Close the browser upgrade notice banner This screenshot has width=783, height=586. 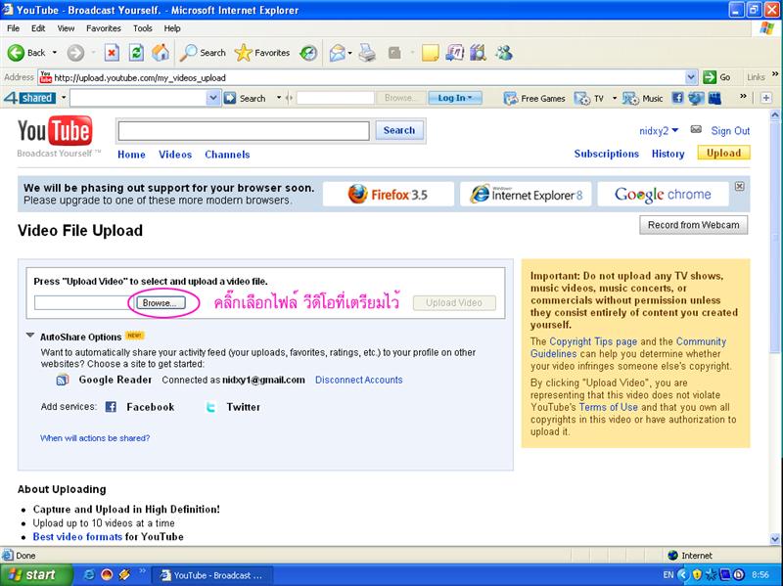(x=740, y=186)
